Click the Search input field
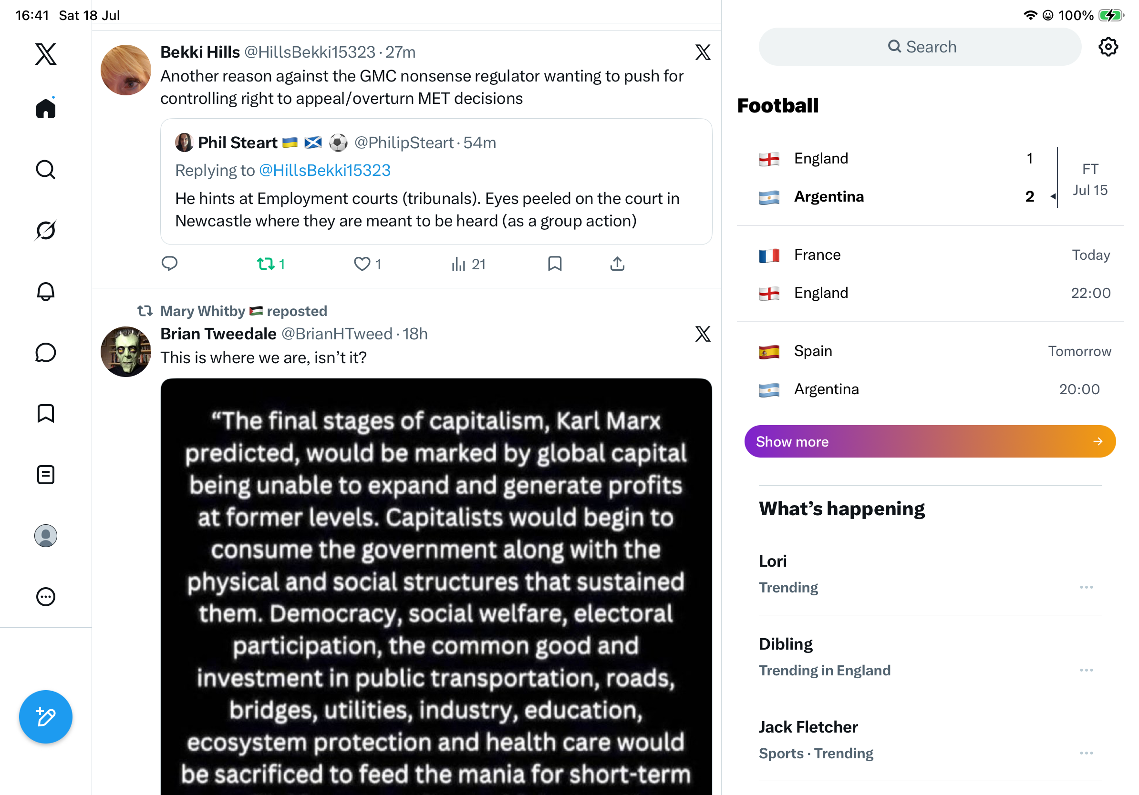 (919, 47)
